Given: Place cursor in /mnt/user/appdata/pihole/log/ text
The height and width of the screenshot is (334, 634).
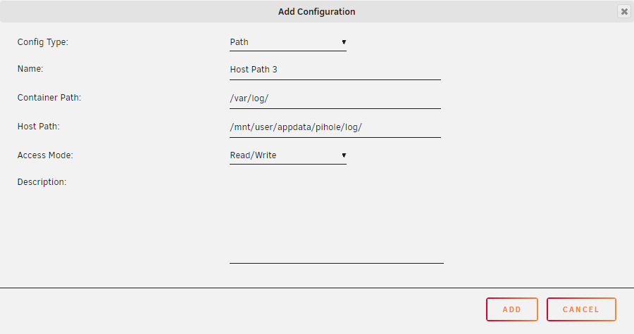Looking at the screenshot, I should pos(296,127).
